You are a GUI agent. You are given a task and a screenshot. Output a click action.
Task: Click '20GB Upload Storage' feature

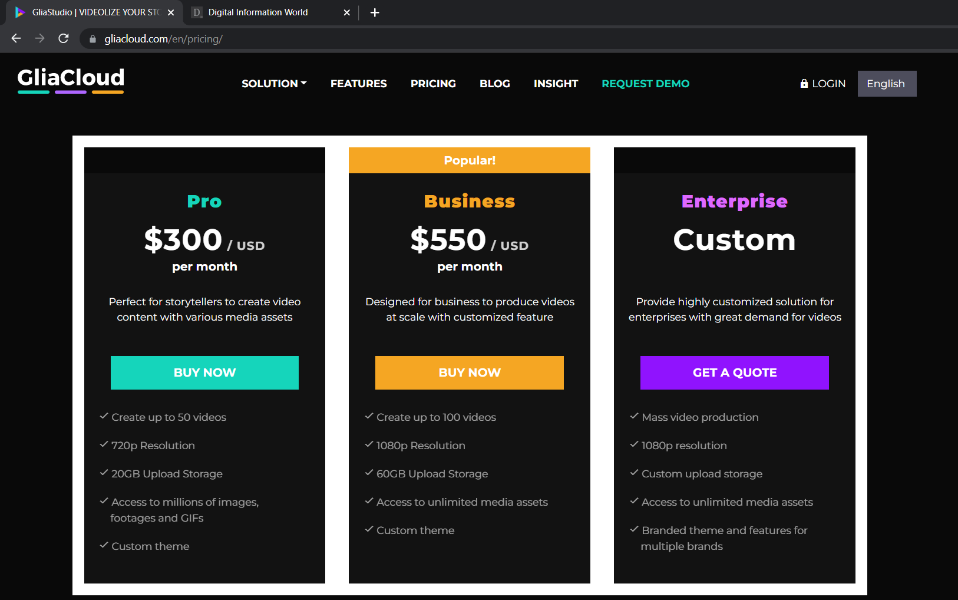pyautogui.click(x=167, y=474)
